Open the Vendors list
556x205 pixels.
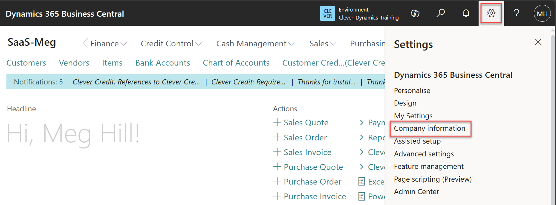click(74, 63)
